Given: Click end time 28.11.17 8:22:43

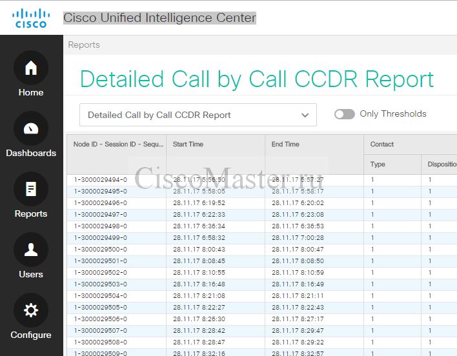Looking at the screenshot, I should click(x=298, y=308).
